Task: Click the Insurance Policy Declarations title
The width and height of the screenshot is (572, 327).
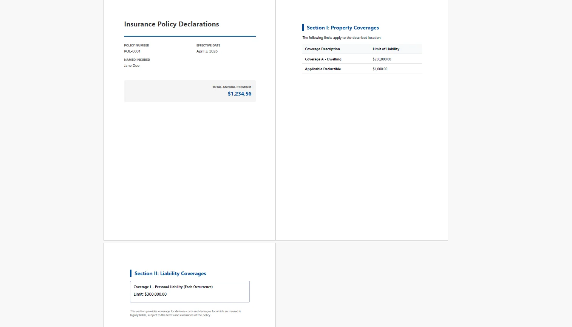Action: tap(171, 24)
